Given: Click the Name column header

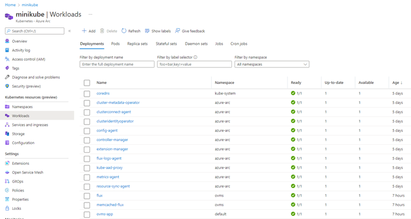Looking at the screenshot, I should coord(102,83).
